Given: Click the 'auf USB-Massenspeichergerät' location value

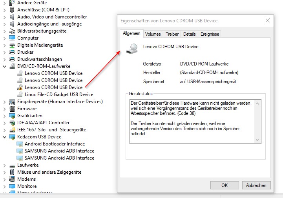Looking at the screenshot, I should click(208, 82).
